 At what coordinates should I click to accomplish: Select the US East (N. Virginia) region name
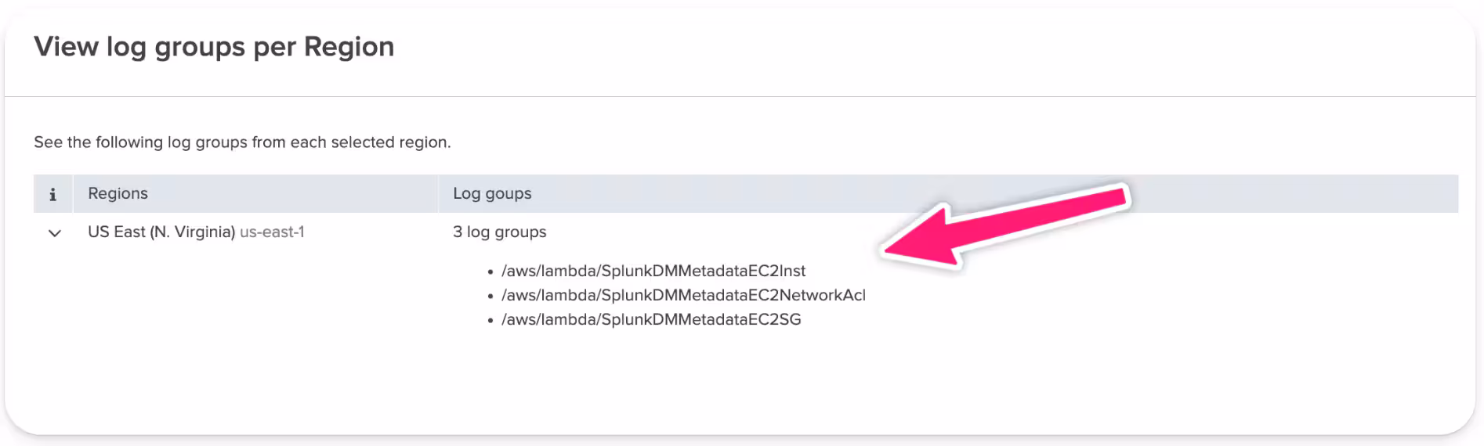pos(161,232)
